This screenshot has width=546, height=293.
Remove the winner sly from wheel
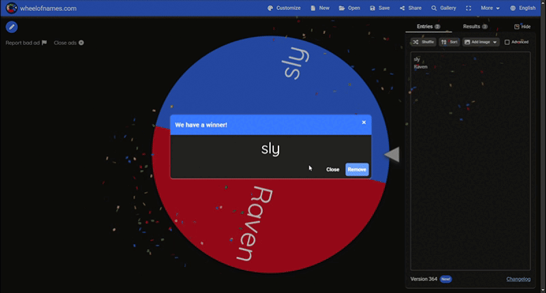click(x=357, y=169)
